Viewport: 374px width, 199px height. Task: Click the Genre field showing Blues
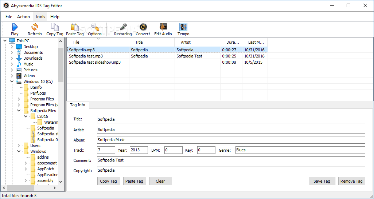point(300,150)
